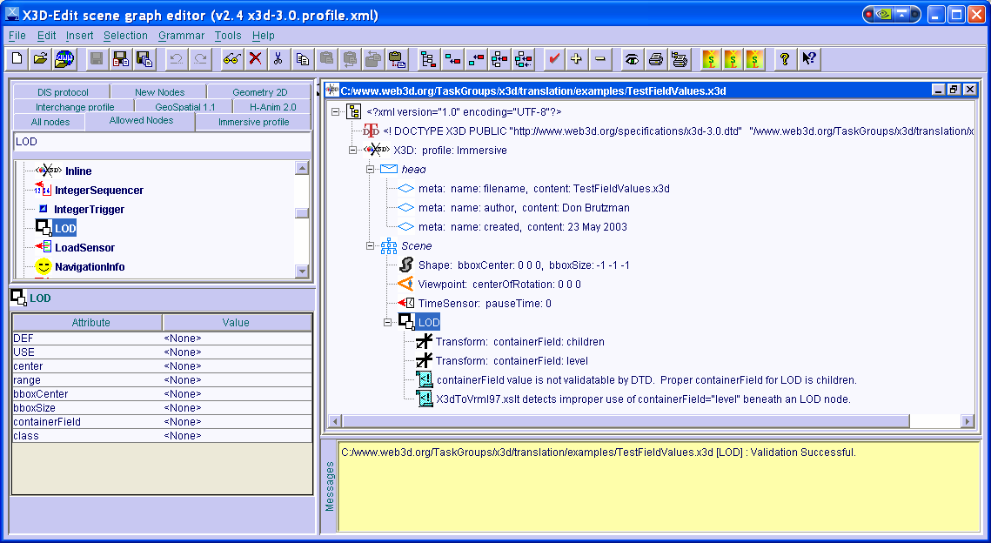Viewport: 991px width, 543px height.
Task: Click the scissors cut icon
Action: (278, 59)
